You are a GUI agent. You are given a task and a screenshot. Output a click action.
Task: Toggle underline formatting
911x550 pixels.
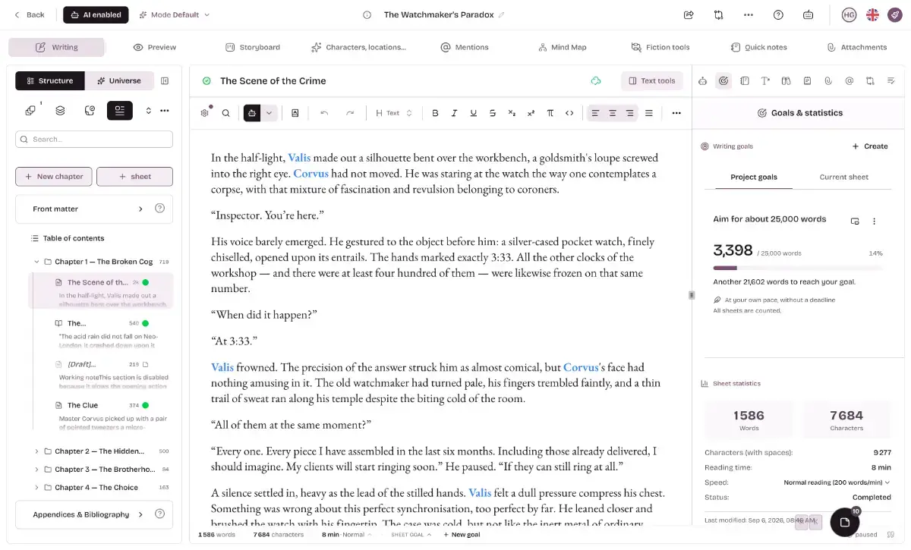[x=474, y=113]
